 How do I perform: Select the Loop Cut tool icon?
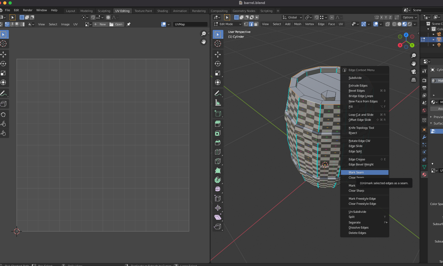(218, 152)
